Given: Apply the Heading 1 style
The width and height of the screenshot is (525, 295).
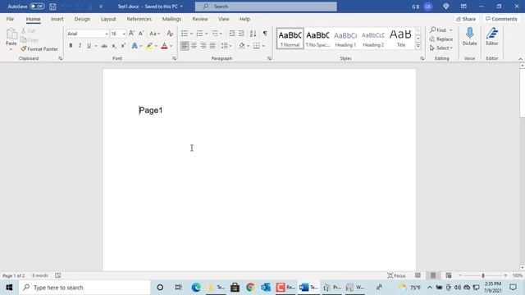Looking at the screenshot, I should [345, 39].
